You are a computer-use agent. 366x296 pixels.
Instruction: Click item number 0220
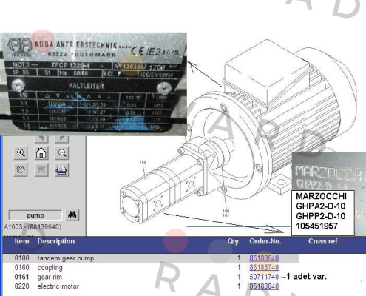pyautogui.click(x=21, y=286)
